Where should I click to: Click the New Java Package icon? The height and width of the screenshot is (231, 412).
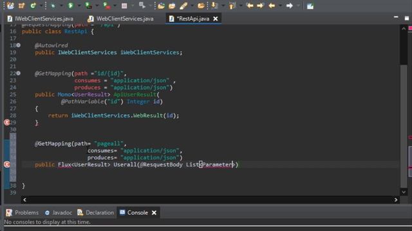coord(21,6)
